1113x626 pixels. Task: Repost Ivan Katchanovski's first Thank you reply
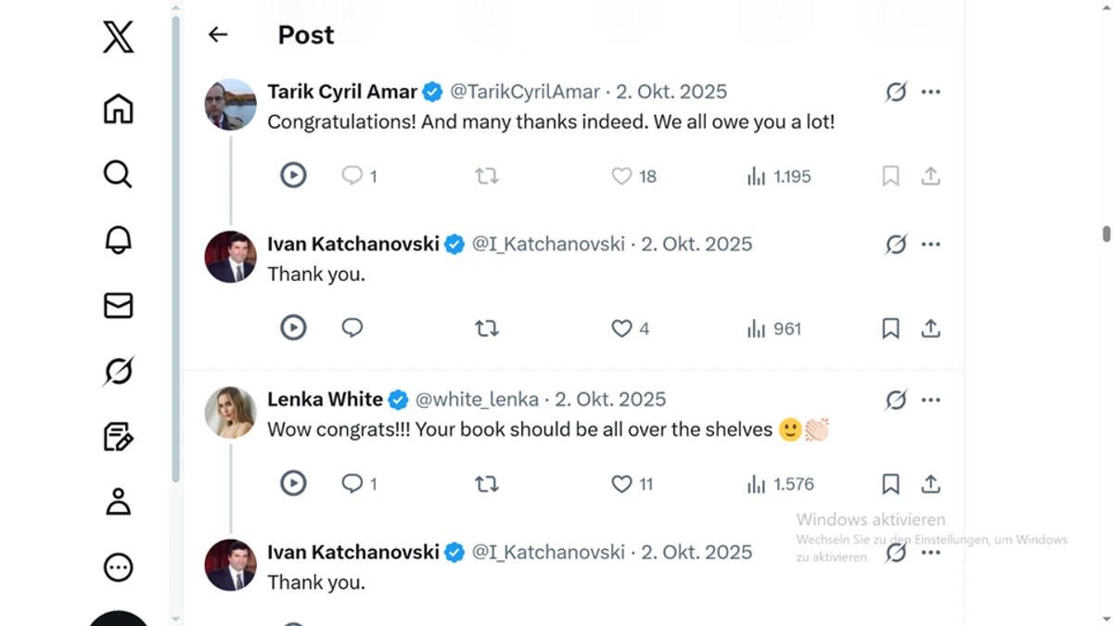pyautogui.click(x=486, y=328)
